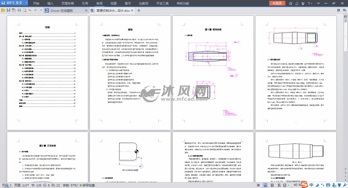The width and height of the screenshot is (348, 188).
Task: Select the 审阅 ribbon tab
Action: (x=99, y=3)
